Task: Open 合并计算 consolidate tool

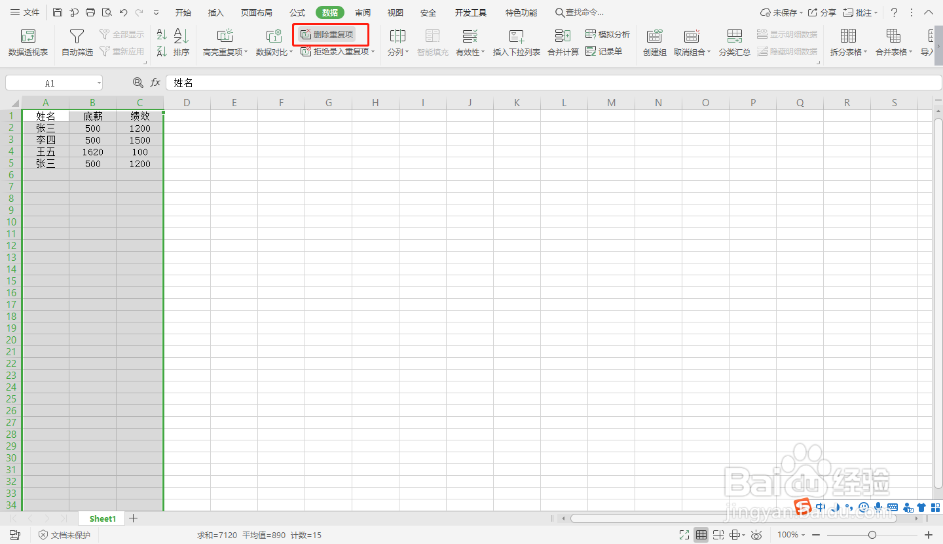Action: pyautogui.click(x=563, y=43)
